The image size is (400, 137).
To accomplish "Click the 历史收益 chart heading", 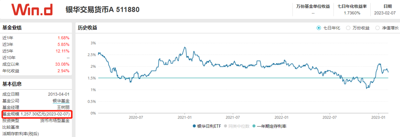I will [87, 28].
